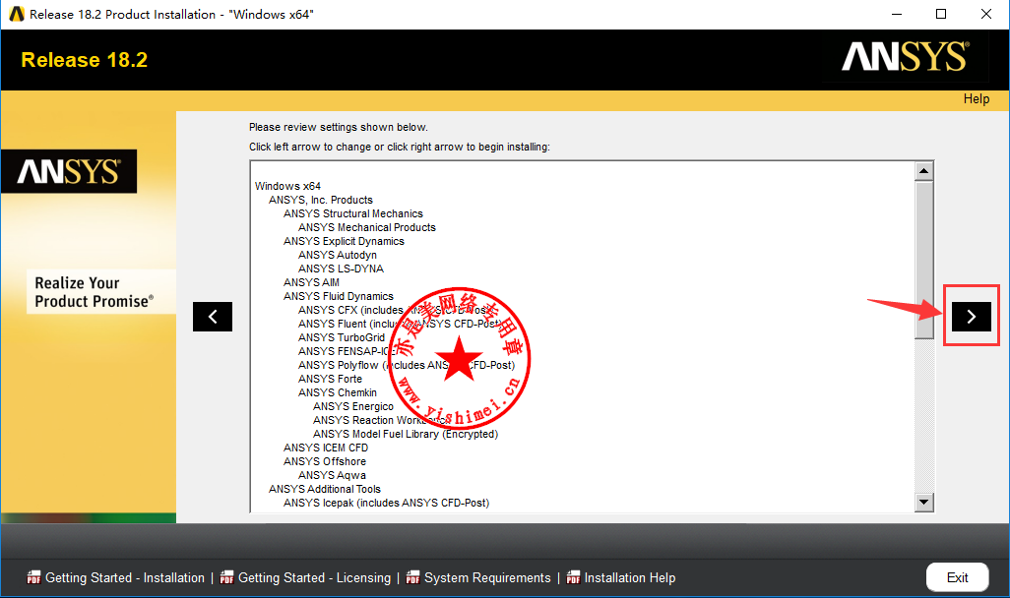Select 'ANSYS TurboGrid' entry

coord(342,337)
